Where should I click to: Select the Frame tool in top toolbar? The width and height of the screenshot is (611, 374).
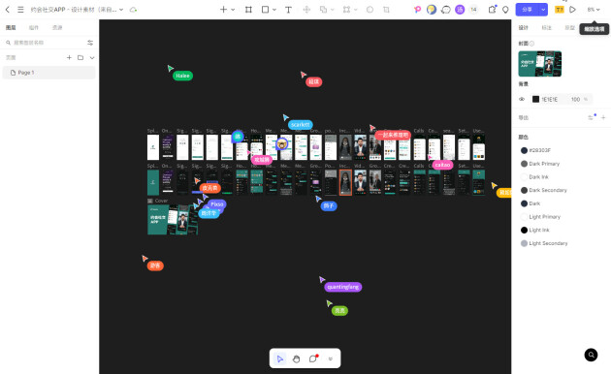click(x=248, y=10)
